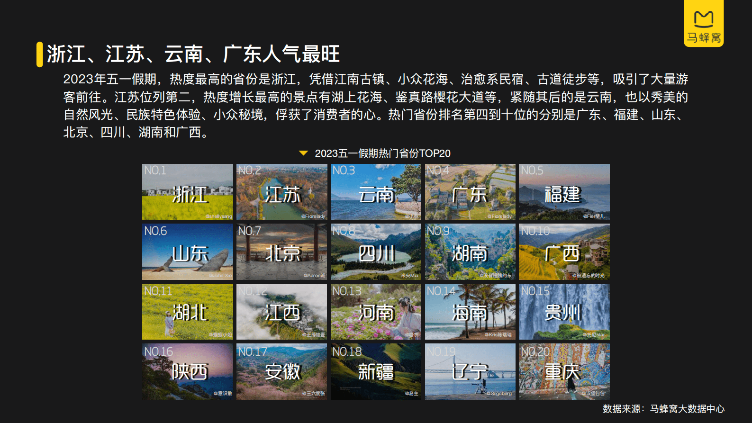This screenshot has width=752, height=423.
Task: Click the NO.20 重庆 tile
Action: [564, 371]
